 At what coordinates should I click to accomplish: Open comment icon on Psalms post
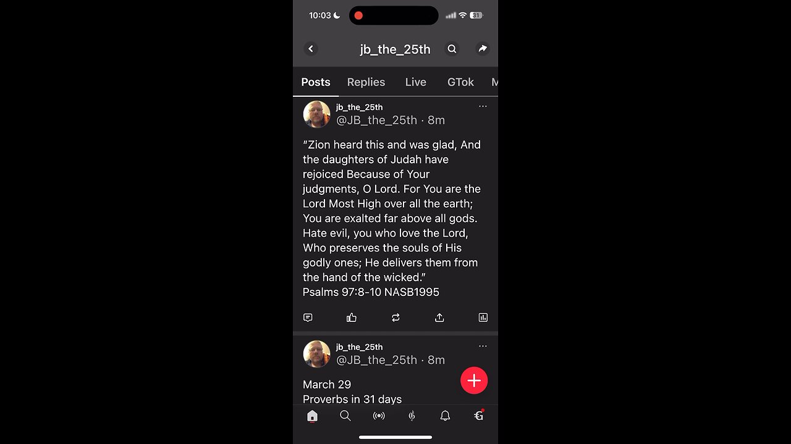pyautogui.click(x=308, y=318)
